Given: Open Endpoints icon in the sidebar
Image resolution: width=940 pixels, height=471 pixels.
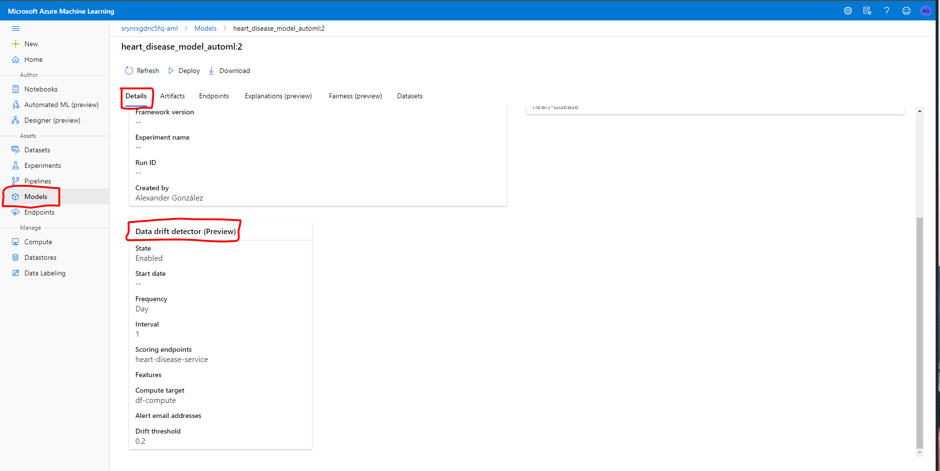Looking at the screenshot, I should pyautogui.click(x=16, y=212).
